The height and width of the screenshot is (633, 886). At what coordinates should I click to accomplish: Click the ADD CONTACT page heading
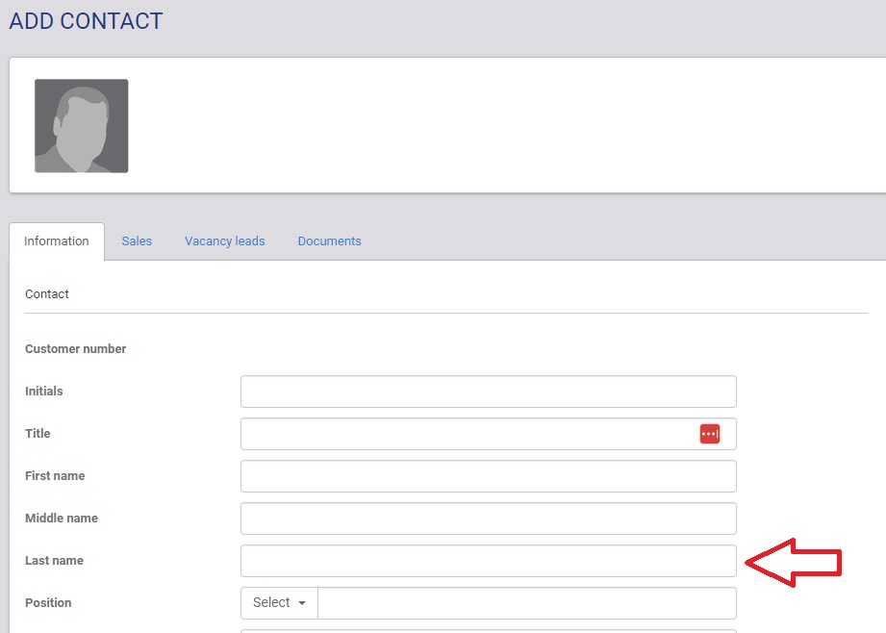click(x=86, y=21)
